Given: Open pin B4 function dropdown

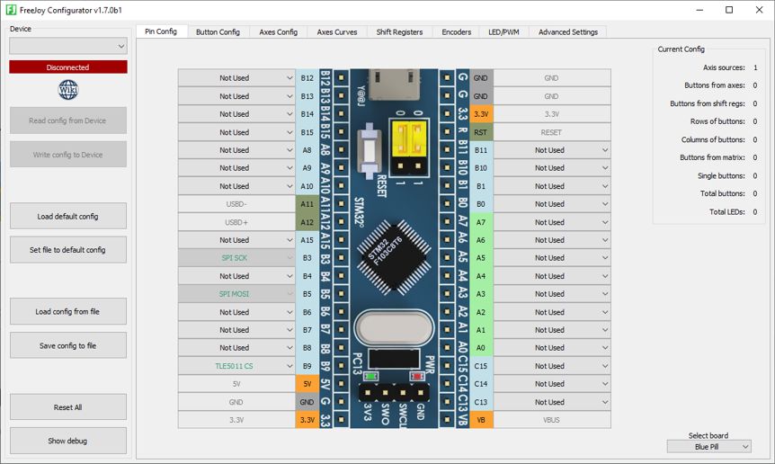Looking at the screenshot, I should 236,276.
